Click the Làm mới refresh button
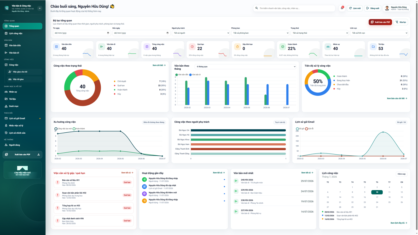The image size is (418, 235). tap(355, 8)
